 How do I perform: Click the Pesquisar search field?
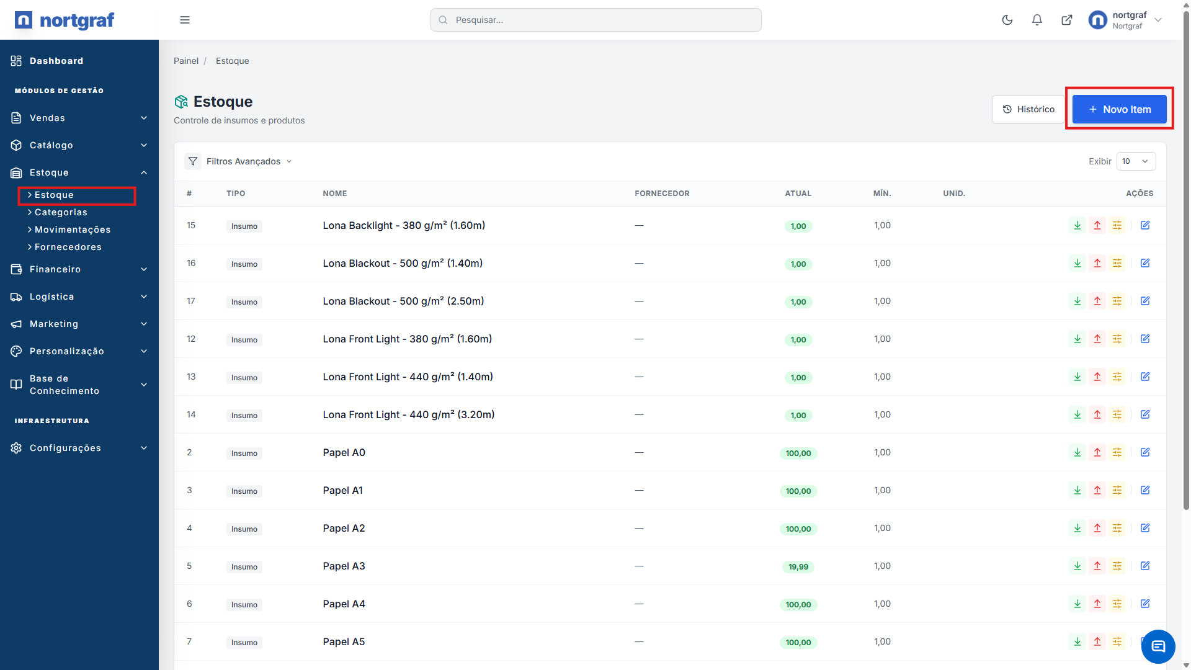point(595,20)
